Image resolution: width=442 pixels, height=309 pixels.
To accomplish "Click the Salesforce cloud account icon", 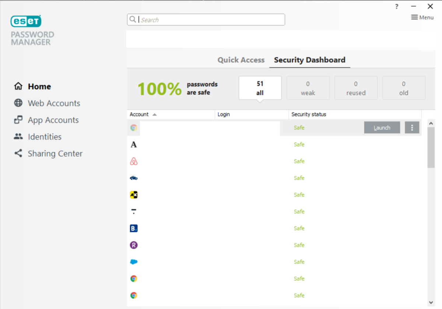I will point(134,262).
